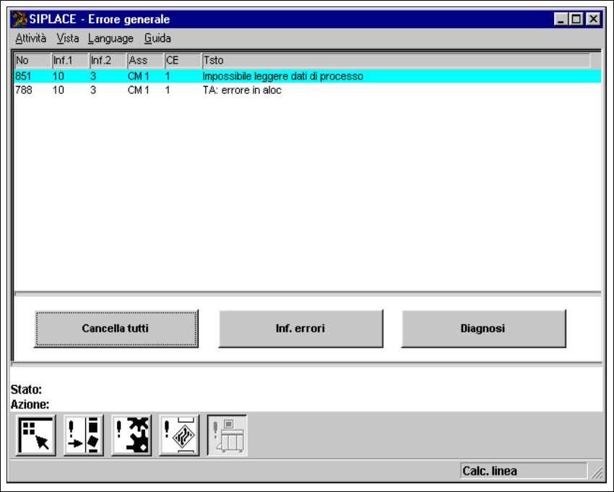The image size is (614, 492).
Task: Click the 'Calc. linea' status bar field
Action: point(524,471)
